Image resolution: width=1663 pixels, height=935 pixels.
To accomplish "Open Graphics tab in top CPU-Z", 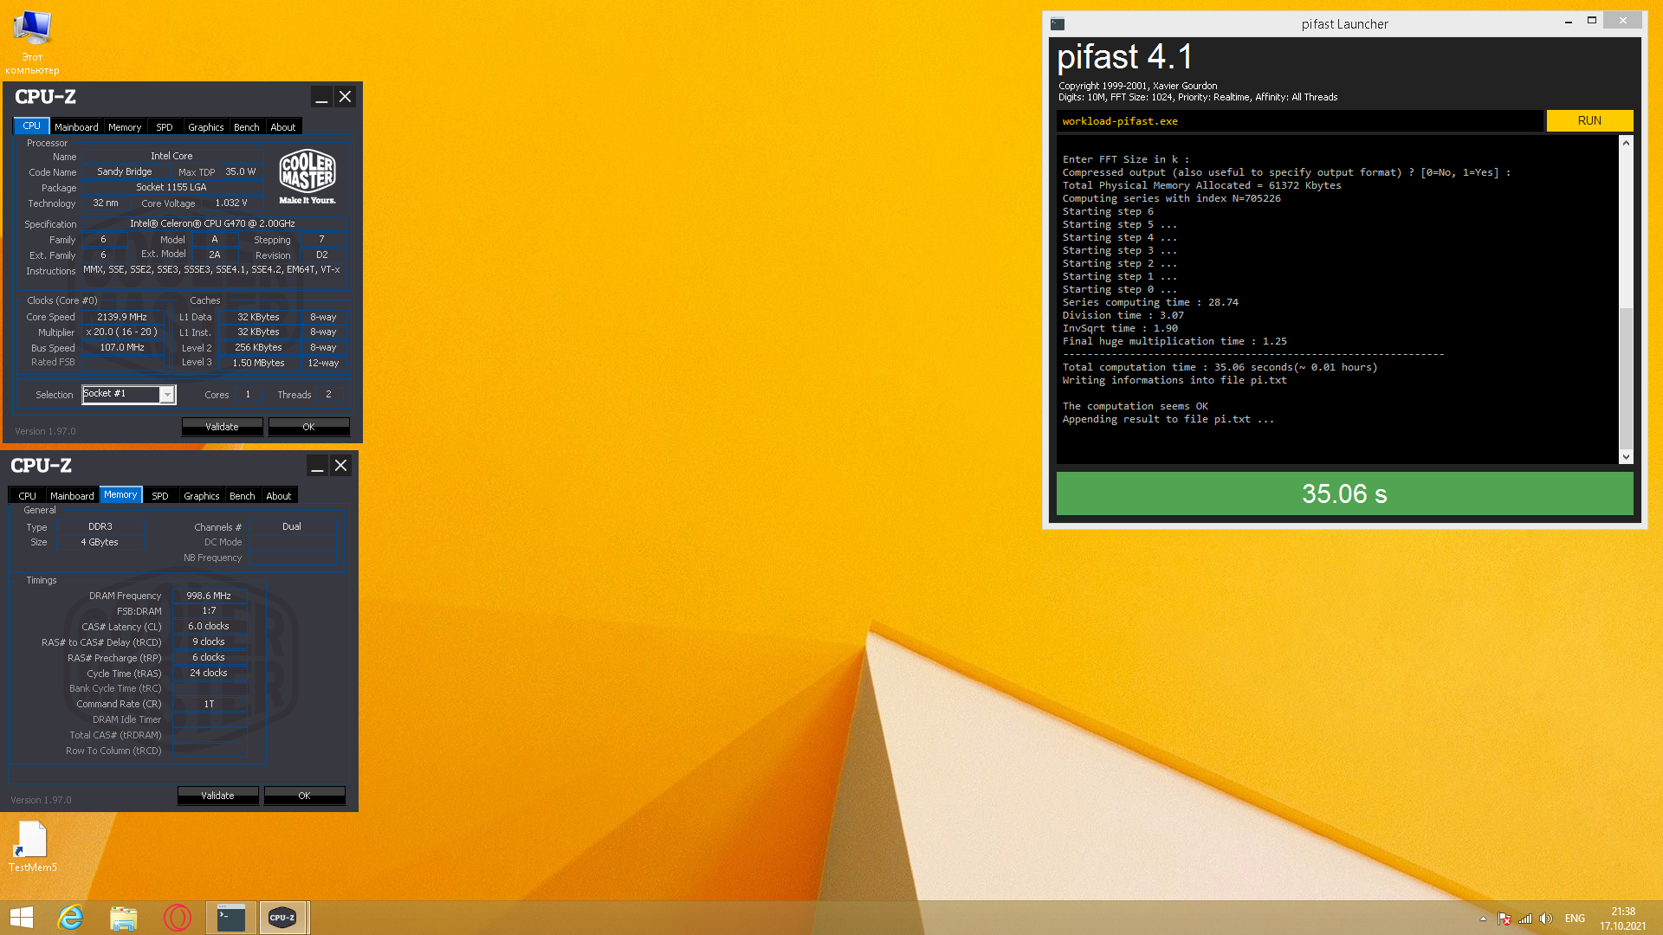I will [x=205, y=127].
